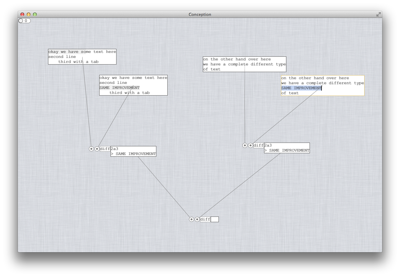Click blue-highlighted "SAME IMPROVEMENT" in orange-outlined box
The height and width of the screenshot is (277, 400).
301,88
